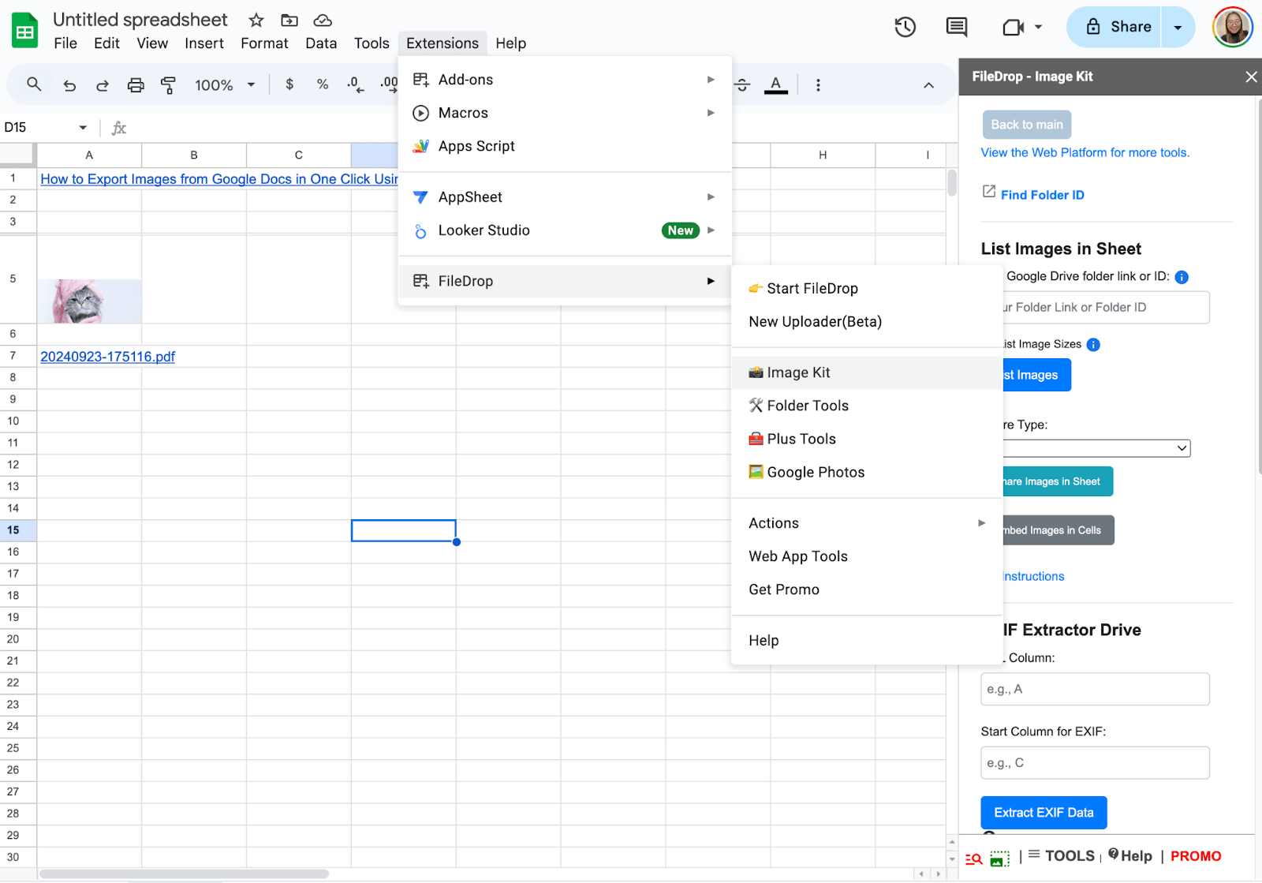Activate the paint format tool
The image size is (1262, 883).
click(168, 85)
